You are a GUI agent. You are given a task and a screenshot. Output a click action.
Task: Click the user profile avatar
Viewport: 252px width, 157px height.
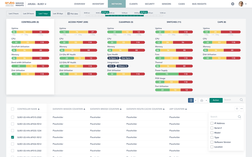pos(241,4)
